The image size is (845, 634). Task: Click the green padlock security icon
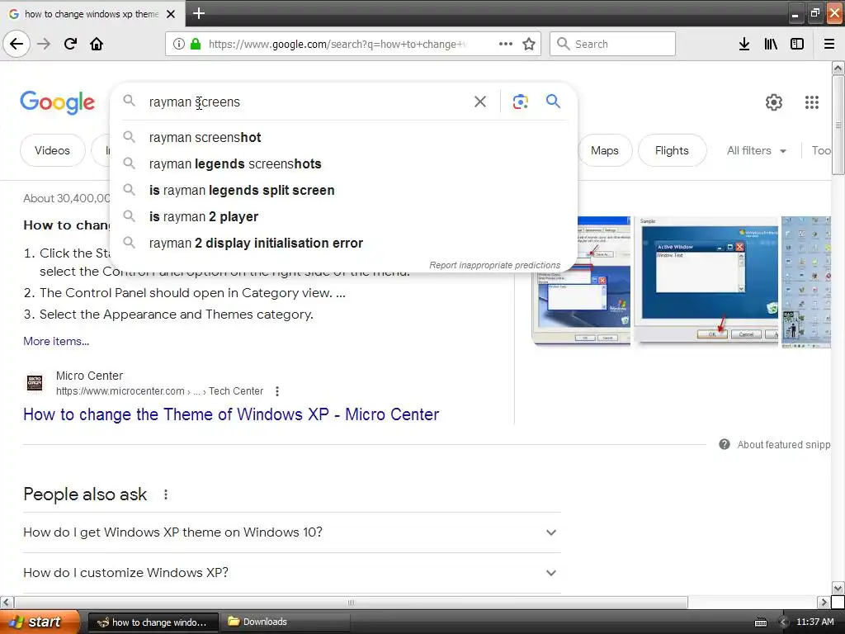(x=195, y=44)
